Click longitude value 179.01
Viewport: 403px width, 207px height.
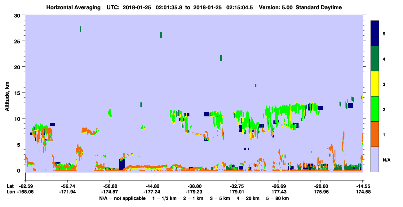(x=236, y=192)
